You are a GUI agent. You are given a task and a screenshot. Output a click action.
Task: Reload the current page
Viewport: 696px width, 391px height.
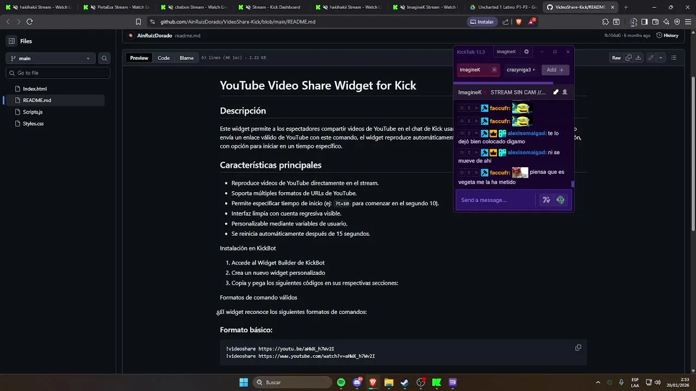(29, 22)
